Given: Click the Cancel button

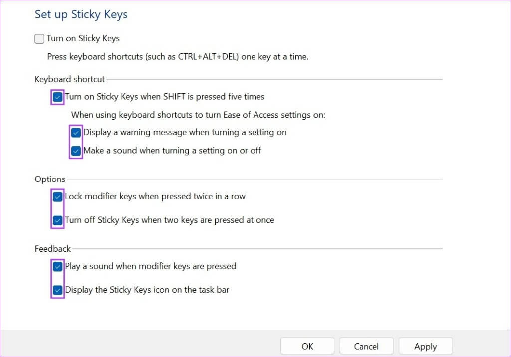Looking at the screenshot, I should (x=366, y=346).
